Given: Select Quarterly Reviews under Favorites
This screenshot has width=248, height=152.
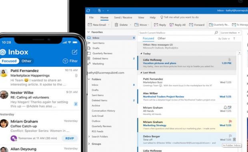Looking at the screenshot, I should pos(102,53).
